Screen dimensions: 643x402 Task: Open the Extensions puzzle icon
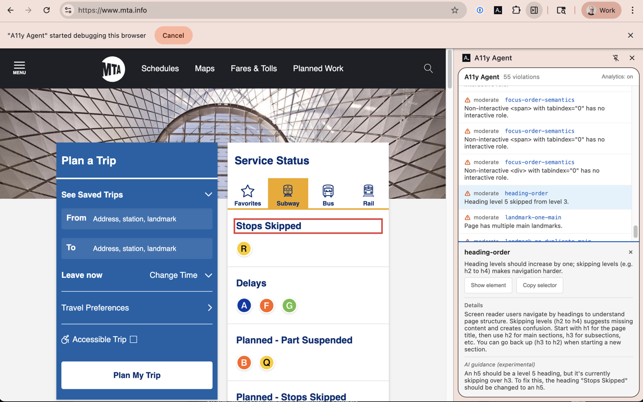[x=516, y=10]
